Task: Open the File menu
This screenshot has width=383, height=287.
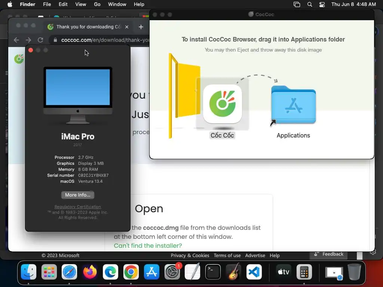Action: (x=47, y=4)
